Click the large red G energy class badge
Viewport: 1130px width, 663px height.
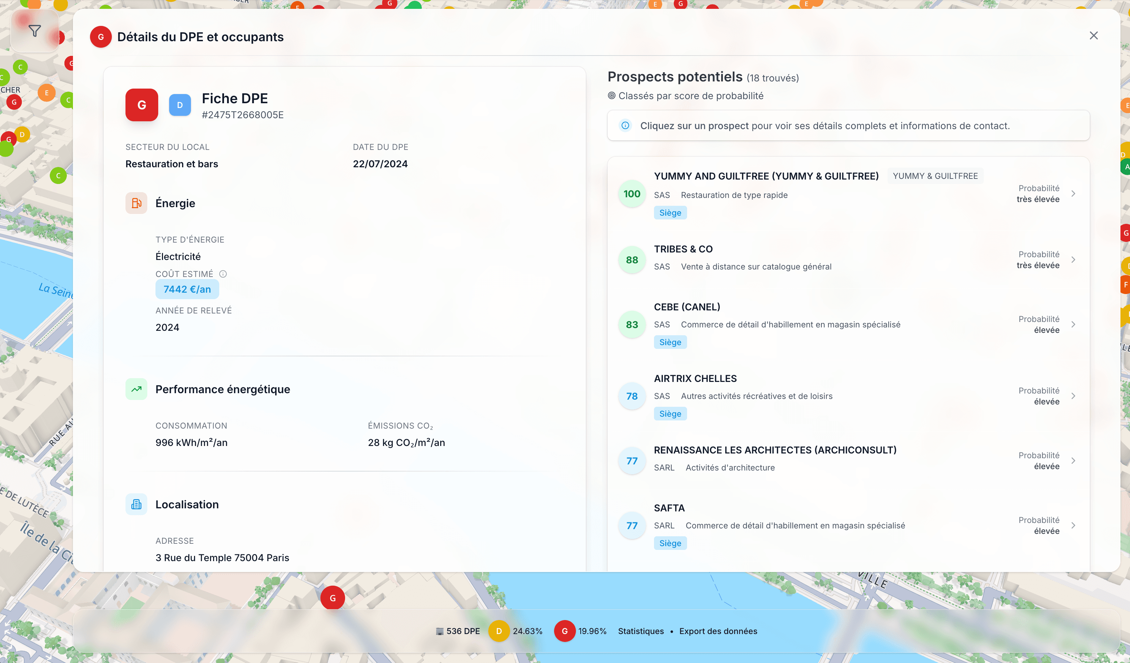tap(142, 105)
